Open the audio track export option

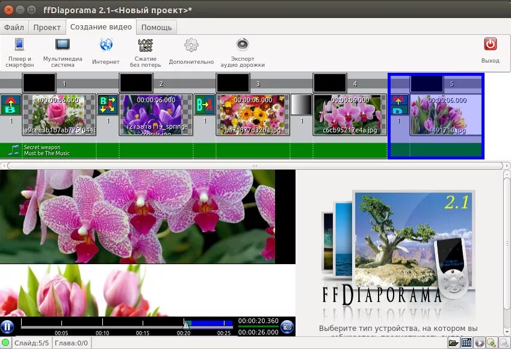(x=243, y=52)
